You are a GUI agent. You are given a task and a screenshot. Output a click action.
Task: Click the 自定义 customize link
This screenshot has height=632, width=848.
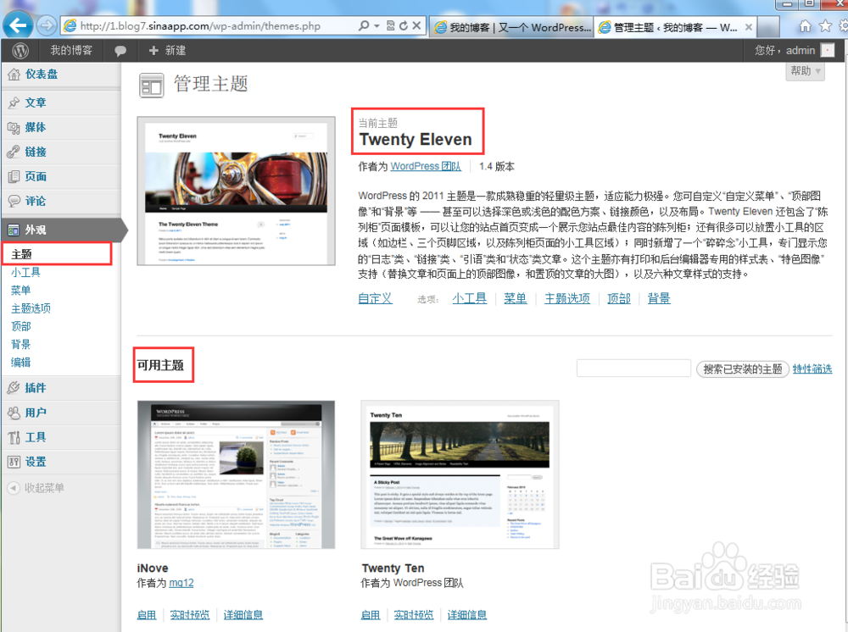tap(375, 298)
